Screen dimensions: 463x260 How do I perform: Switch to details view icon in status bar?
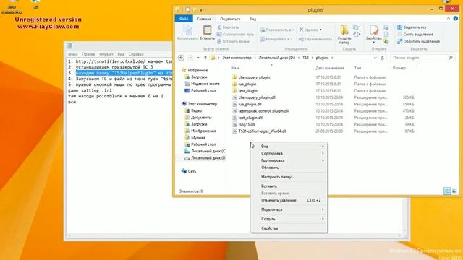point(447,191)
